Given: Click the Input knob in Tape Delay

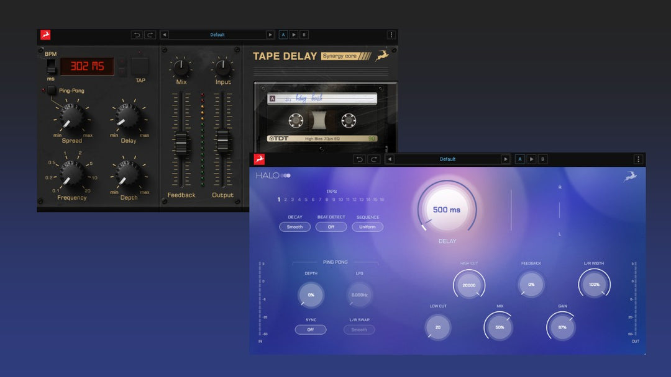Looking at the screenshot, I should 222,66.
